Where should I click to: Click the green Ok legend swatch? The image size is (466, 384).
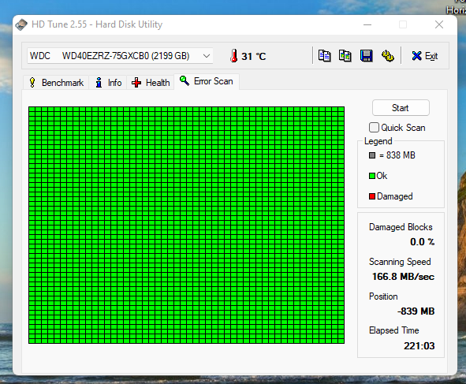[372, 176]
